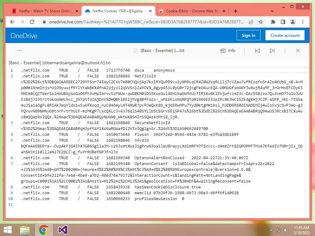The height and width of the screenshot is (236, 315).
Task: Expand the tab search chevron
Action: click(x=272, y=11)
